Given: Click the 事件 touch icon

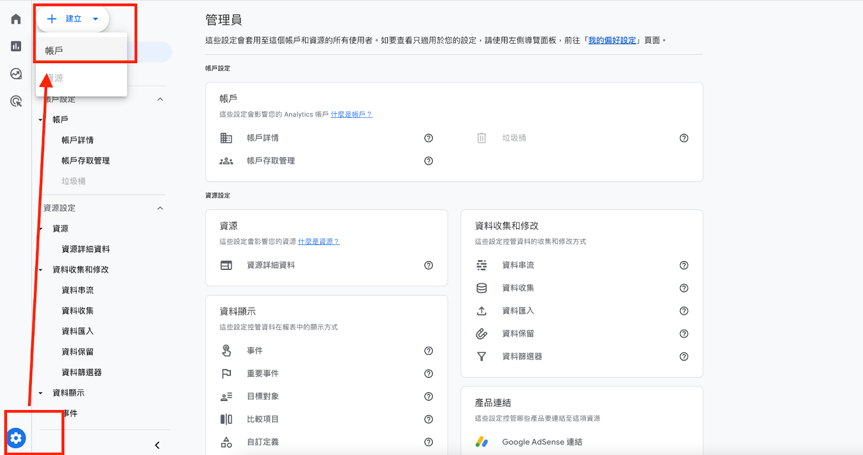Looking at the screenshot, I should (x=227, y=351).
